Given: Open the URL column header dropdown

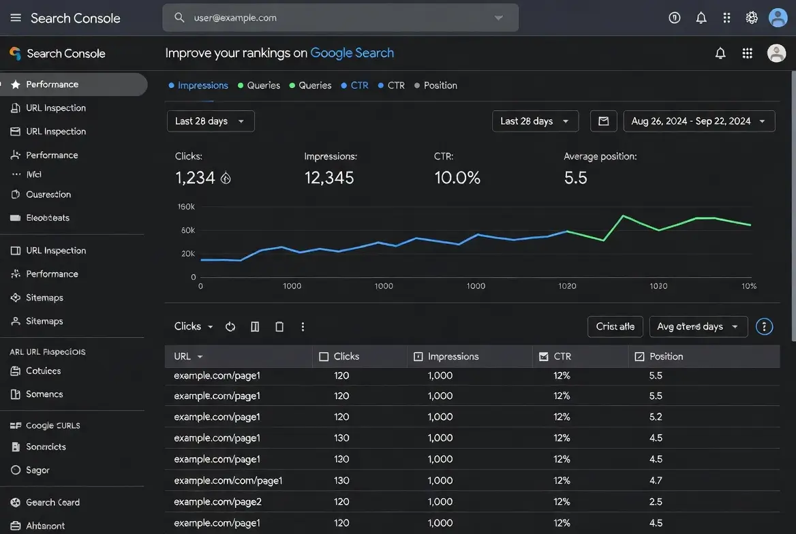Looking at the screenshot, I should tap(188, 357).
